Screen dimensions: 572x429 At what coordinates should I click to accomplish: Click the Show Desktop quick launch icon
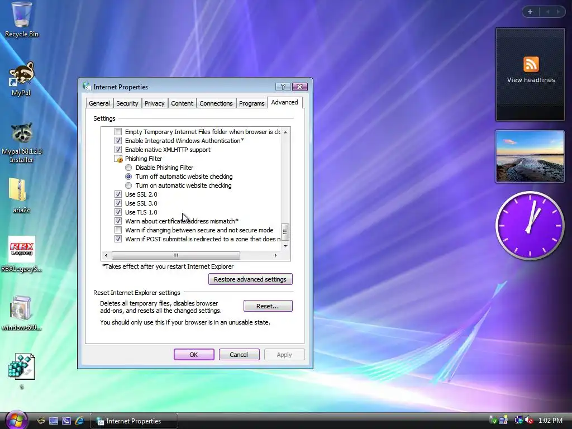click(54, 421)
